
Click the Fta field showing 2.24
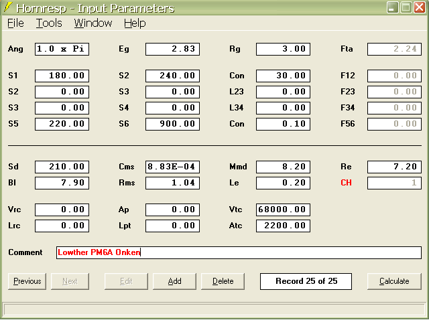(394, 49)
